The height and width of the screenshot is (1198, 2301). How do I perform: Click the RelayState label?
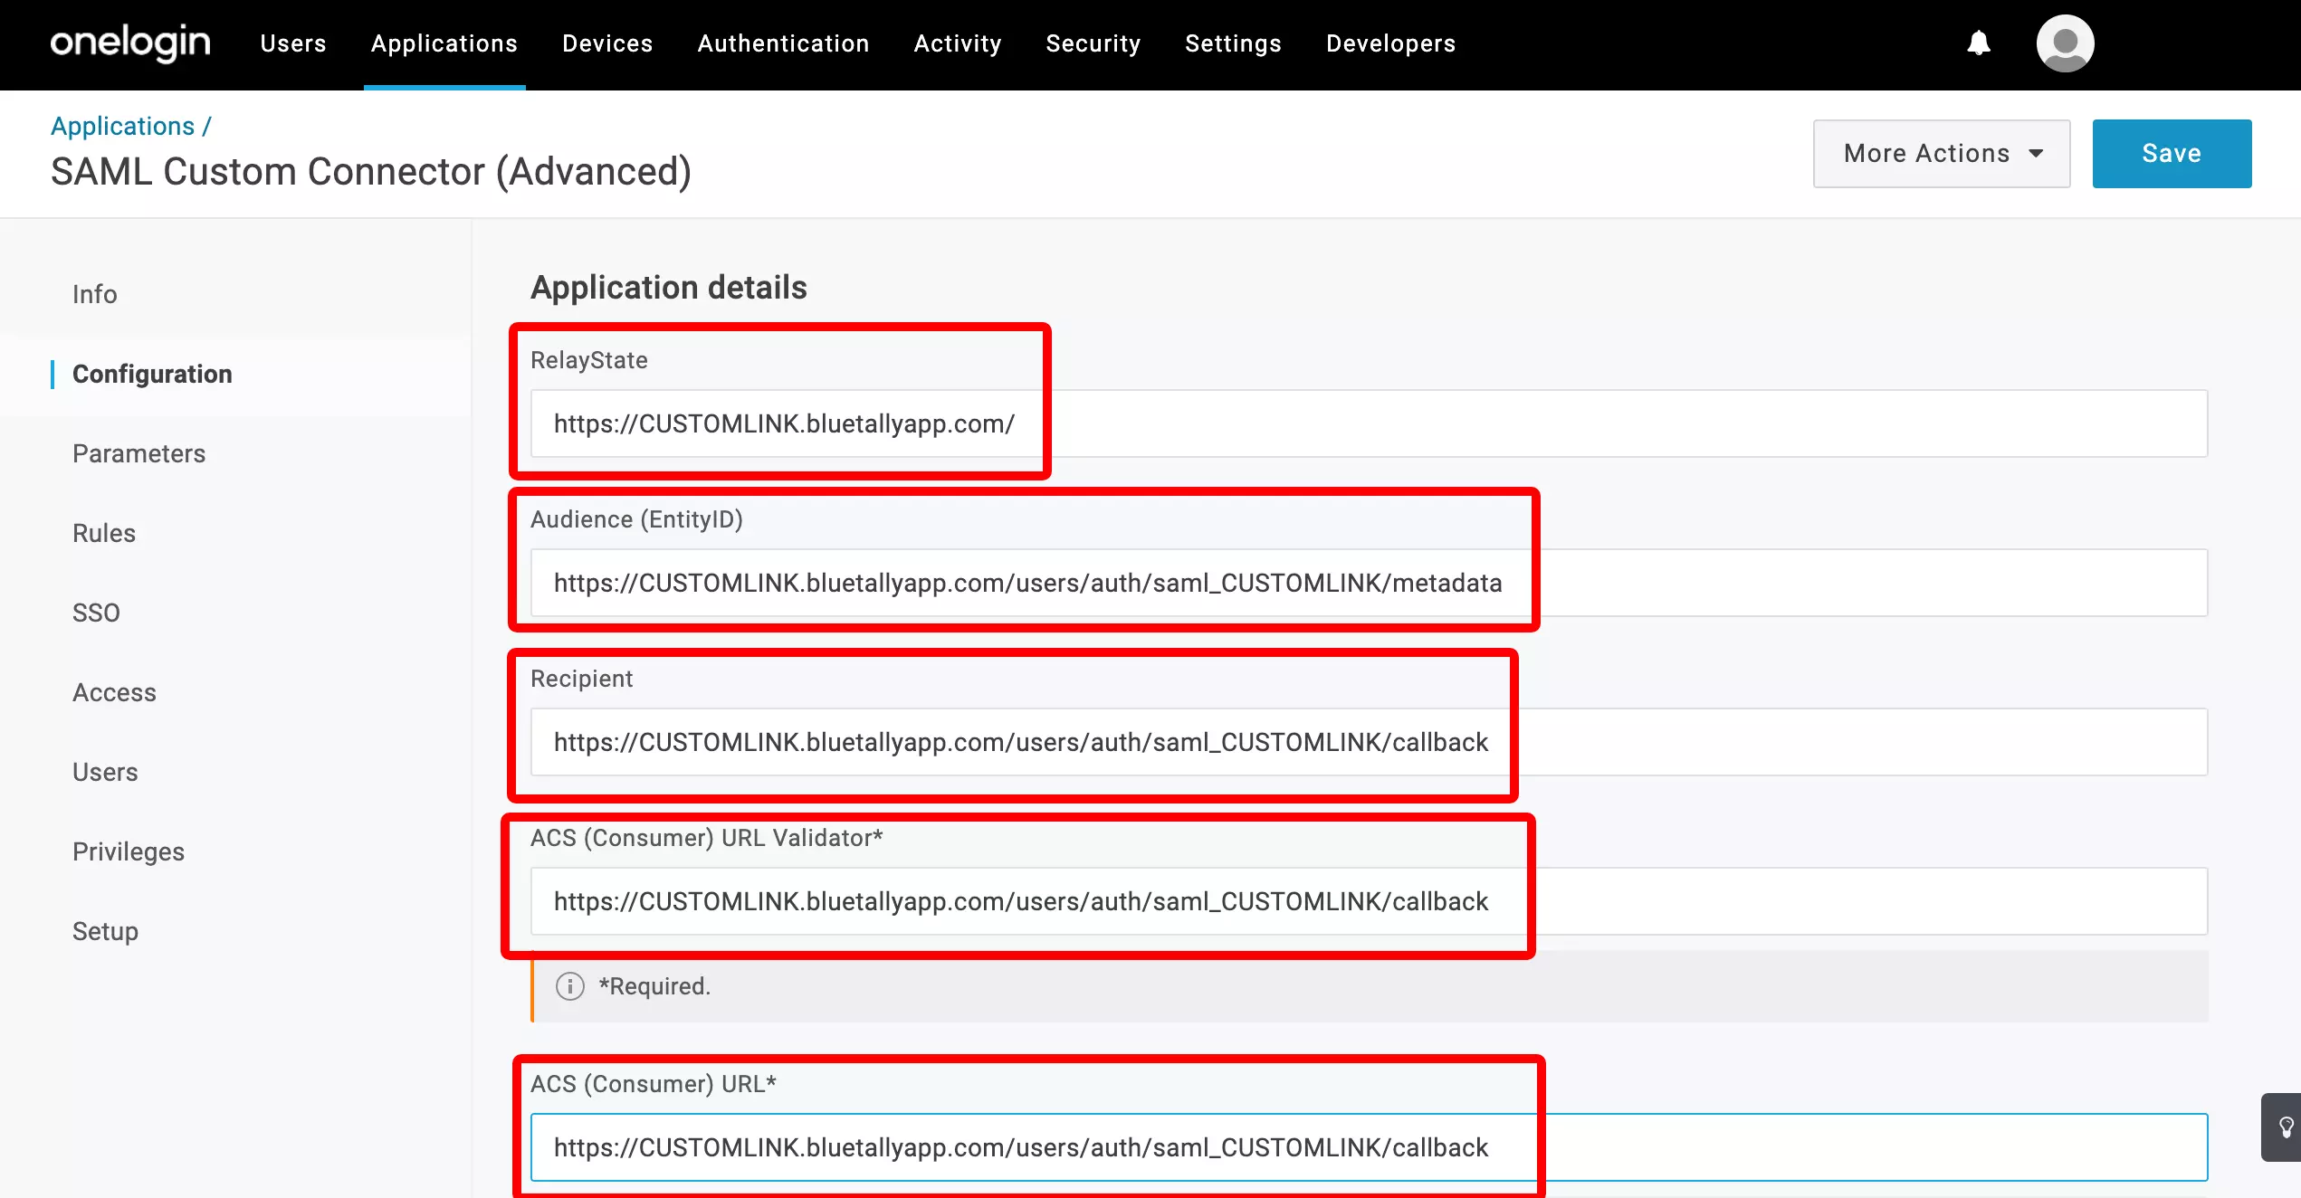pyautogui.click(x=588, y=360)
